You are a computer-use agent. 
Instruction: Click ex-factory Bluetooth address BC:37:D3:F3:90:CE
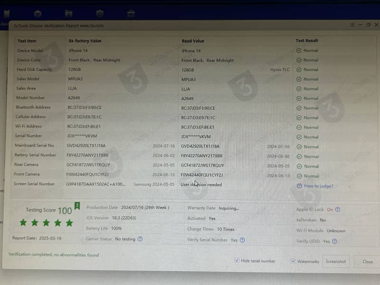tap(85, 107)
